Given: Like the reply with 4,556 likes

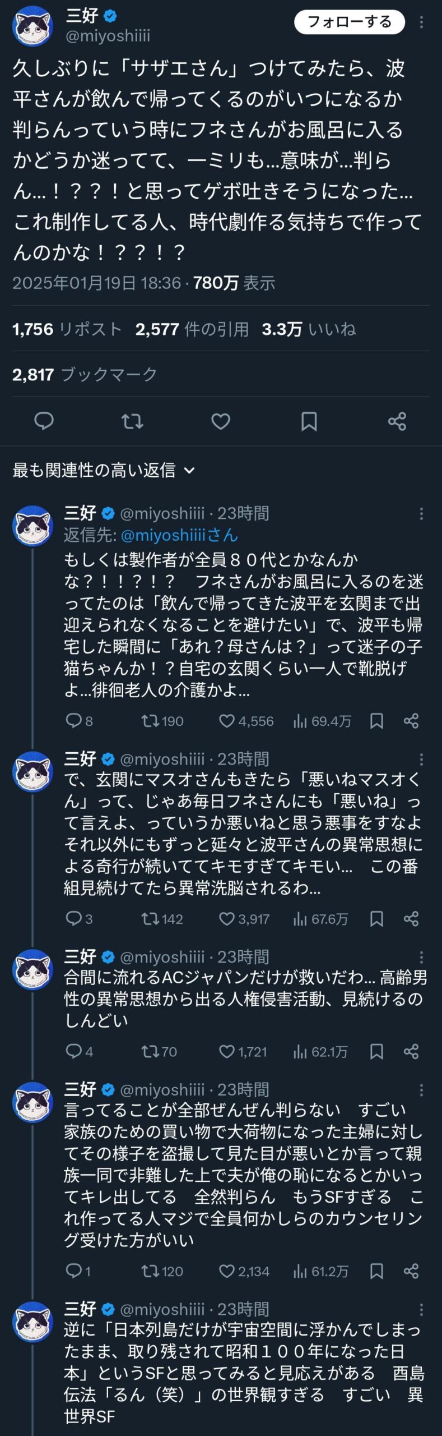Looking at the screenshot, I should (227, 721).
